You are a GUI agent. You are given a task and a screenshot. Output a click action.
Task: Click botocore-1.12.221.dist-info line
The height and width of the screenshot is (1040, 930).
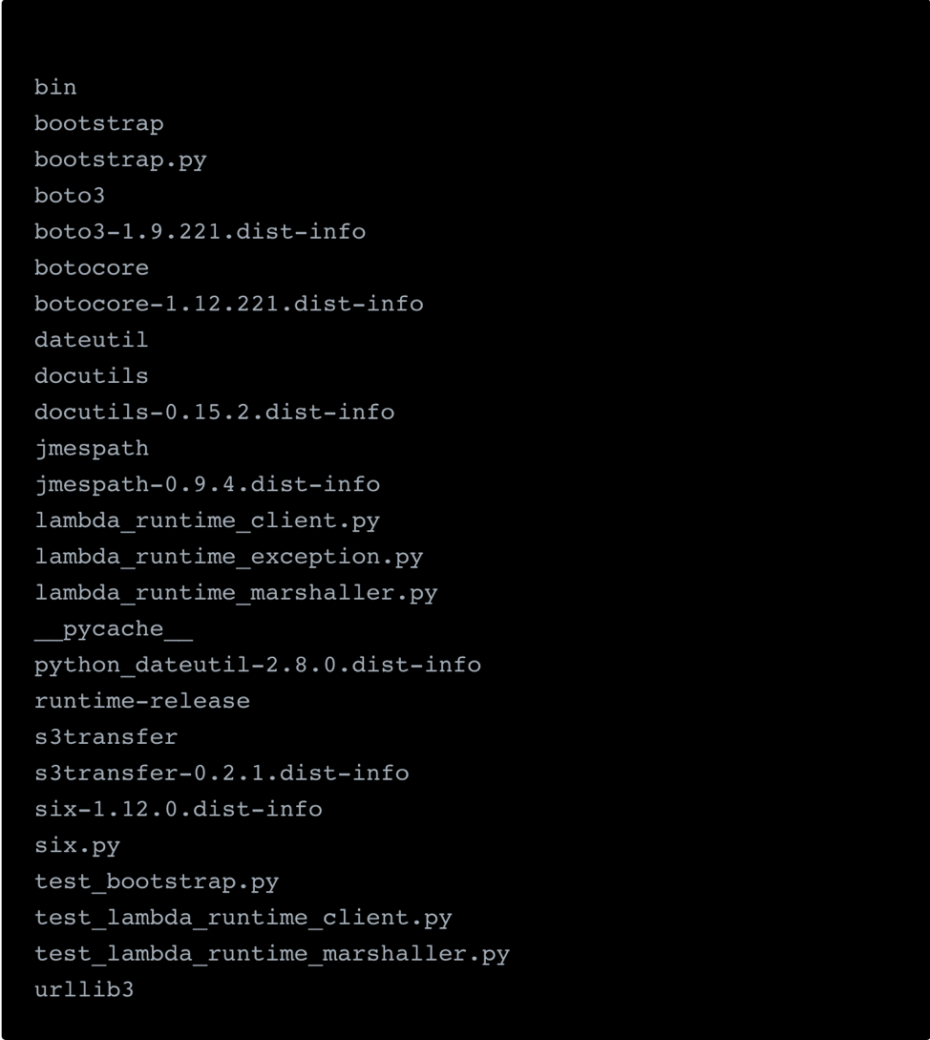tap(228, 304)
